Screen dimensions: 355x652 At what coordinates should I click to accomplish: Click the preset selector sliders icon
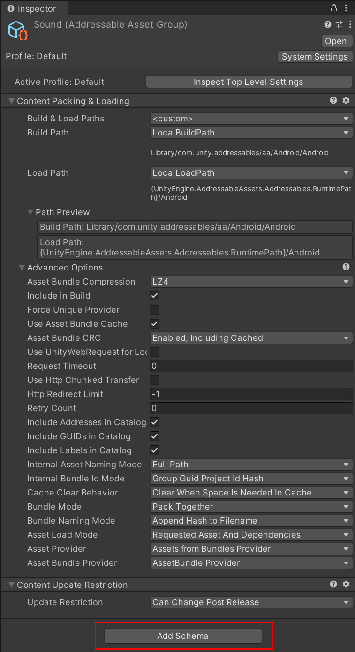pos(339,25)
